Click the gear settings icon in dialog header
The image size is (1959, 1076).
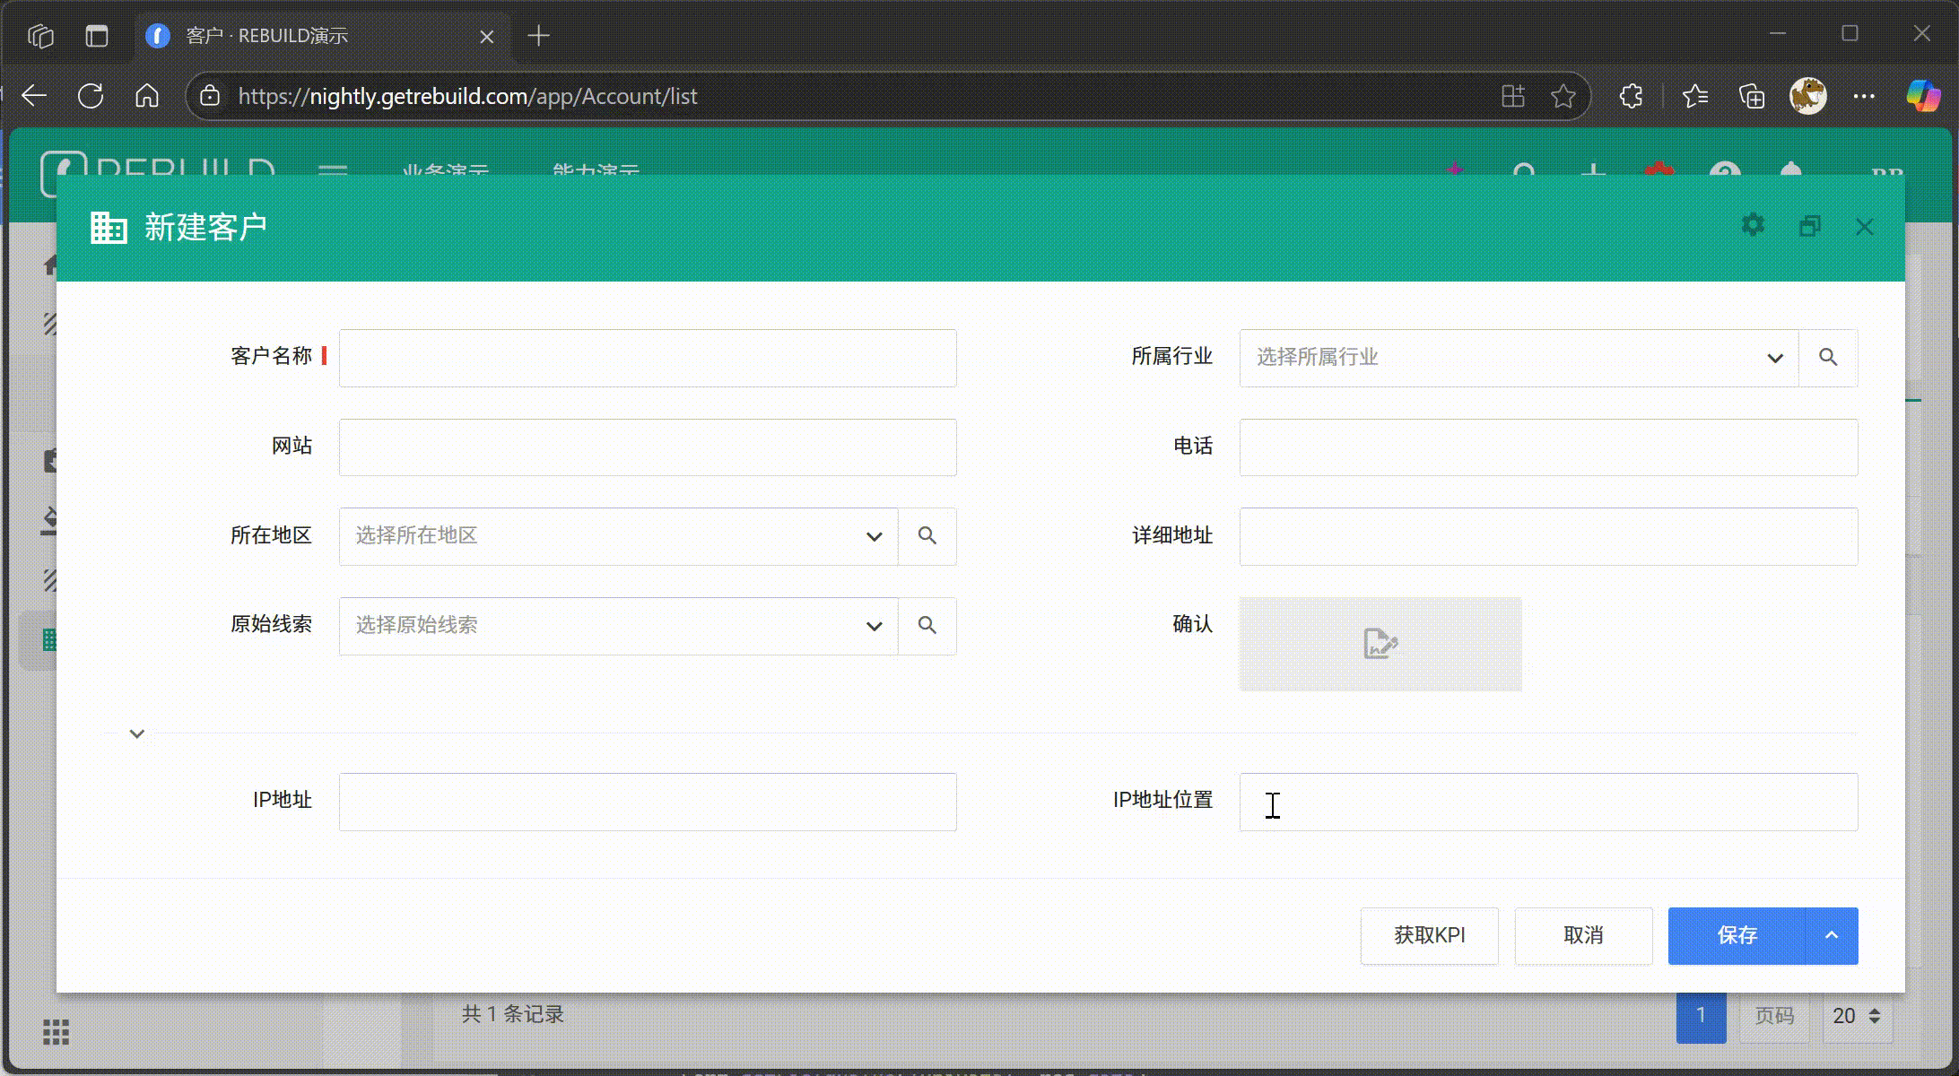[x=1753, y=226]
